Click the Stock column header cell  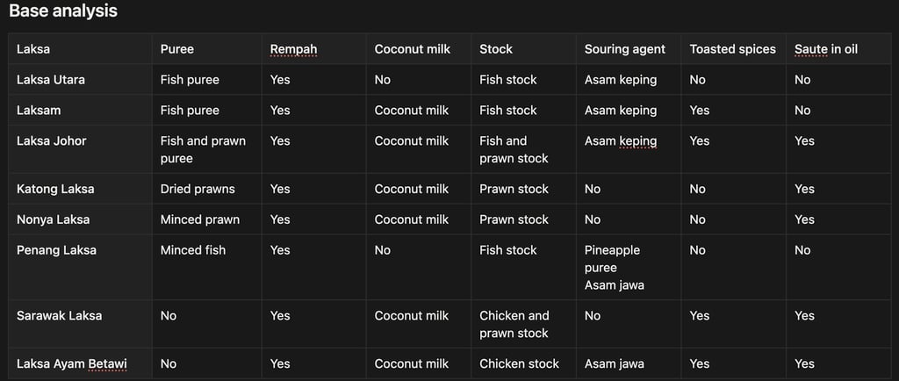pos(496,49)
